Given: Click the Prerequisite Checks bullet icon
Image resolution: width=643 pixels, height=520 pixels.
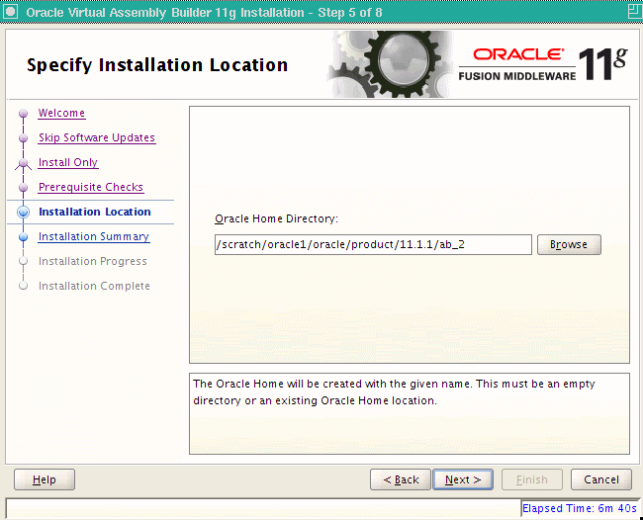Looking at the screenshot, I should pyautogui.click(x=24, y=187).
